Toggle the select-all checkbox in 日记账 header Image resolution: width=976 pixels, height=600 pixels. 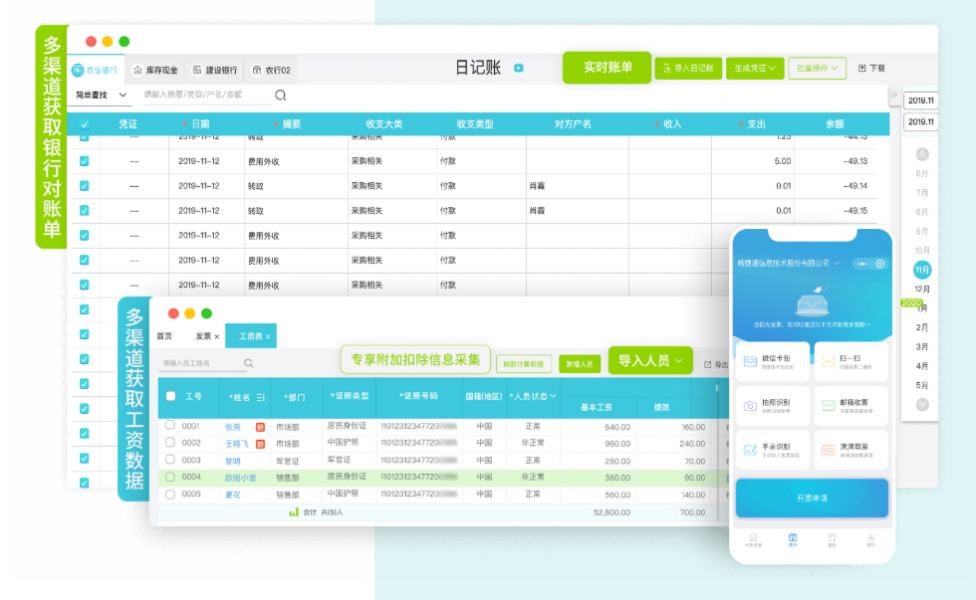point(84,124)
